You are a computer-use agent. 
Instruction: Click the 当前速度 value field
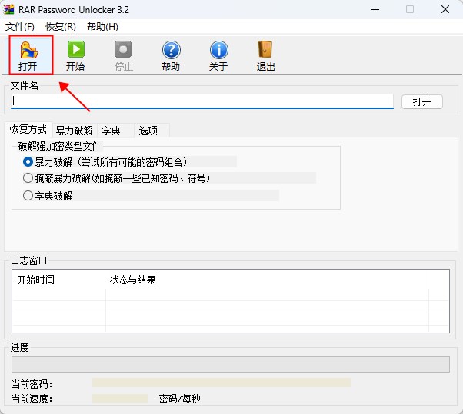[x=120, y=399]
